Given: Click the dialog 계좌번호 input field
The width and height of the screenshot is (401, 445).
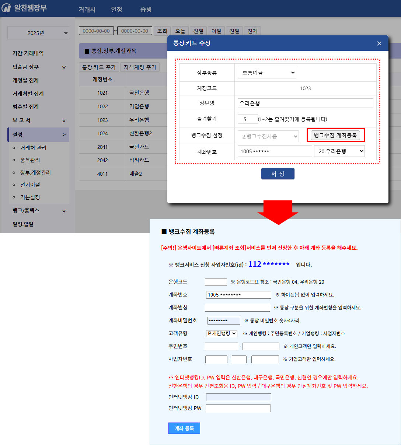Looking at the screenshot, I should [275, 151].
